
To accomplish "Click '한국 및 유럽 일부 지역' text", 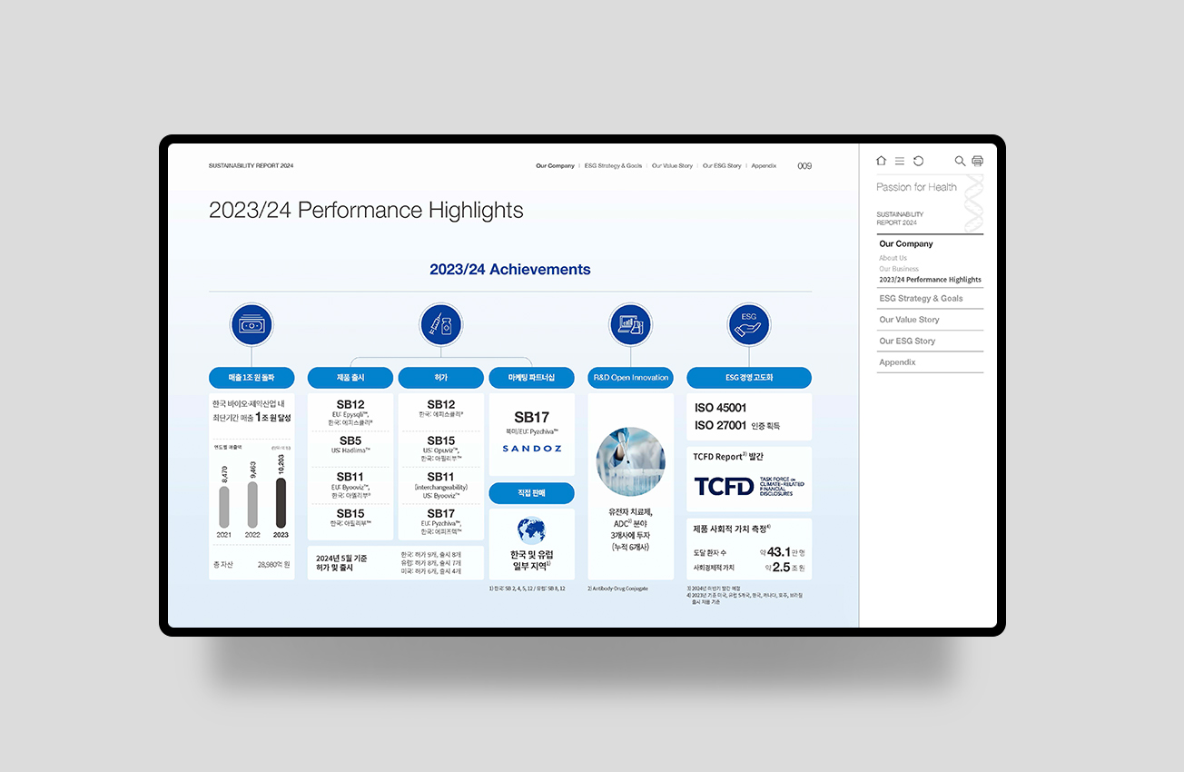I will (x=532, y=560).
